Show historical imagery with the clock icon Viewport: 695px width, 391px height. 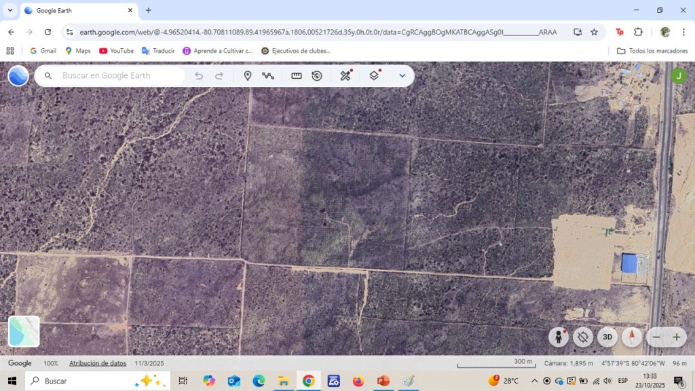tap(317, 75)
